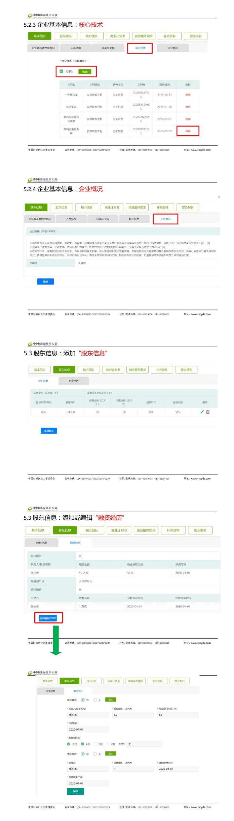Viewport: 234px width, 821px height.
Task: Click the 其他 financing stage text field
Action: point(145,744)
